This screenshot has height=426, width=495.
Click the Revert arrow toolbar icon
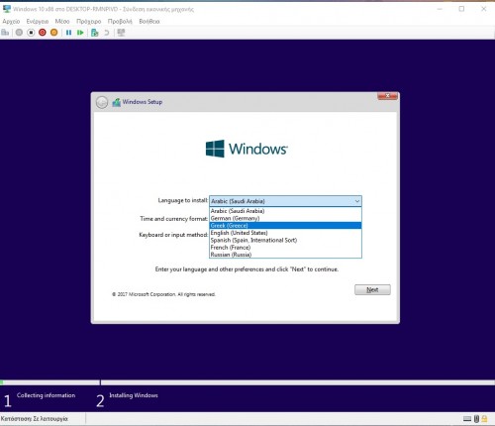pos(107,33)
